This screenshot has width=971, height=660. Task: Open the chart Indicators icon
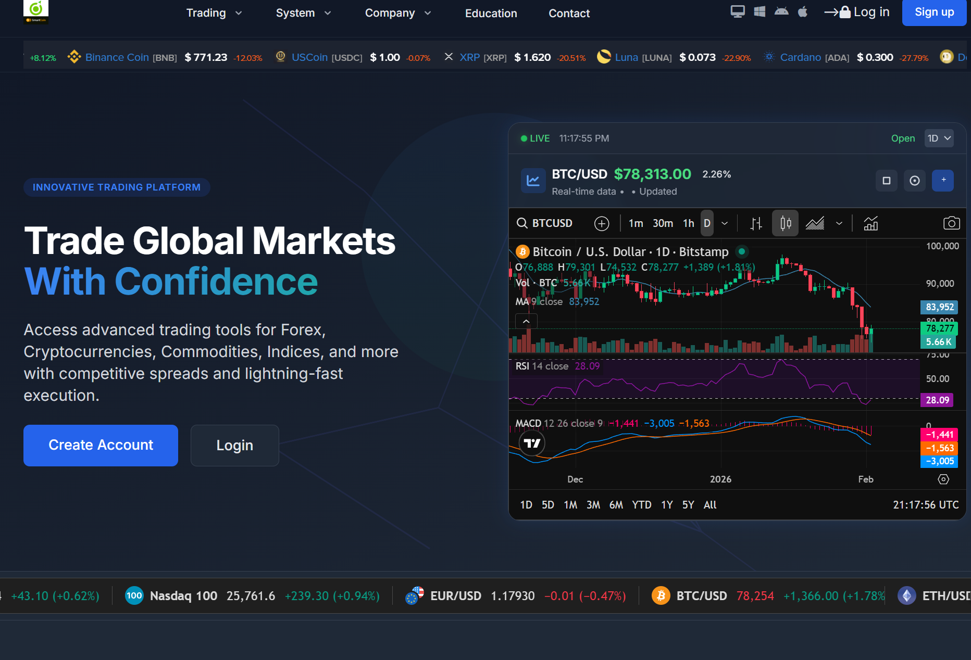[x=870, y=223]
